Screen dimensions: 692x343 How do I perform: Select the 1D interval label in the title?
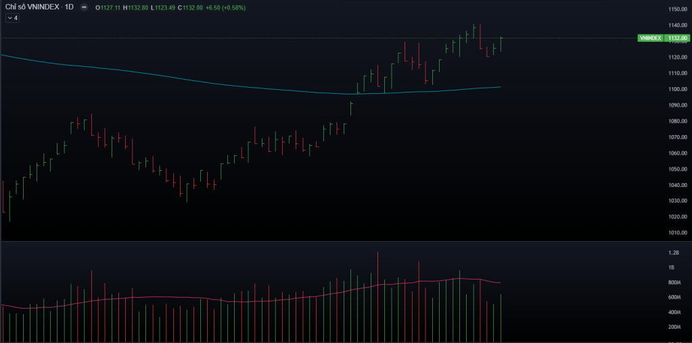point(69,7)
